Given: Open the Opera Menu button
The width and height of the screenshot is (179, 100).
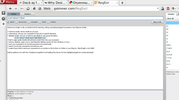Looking at the screenshot, I should (x=9, y=2).
